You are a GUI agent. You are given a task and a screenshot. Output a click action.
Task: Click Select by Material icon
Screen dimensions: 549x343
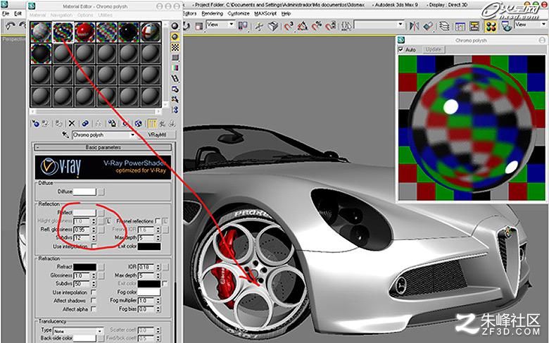(175, 100)
